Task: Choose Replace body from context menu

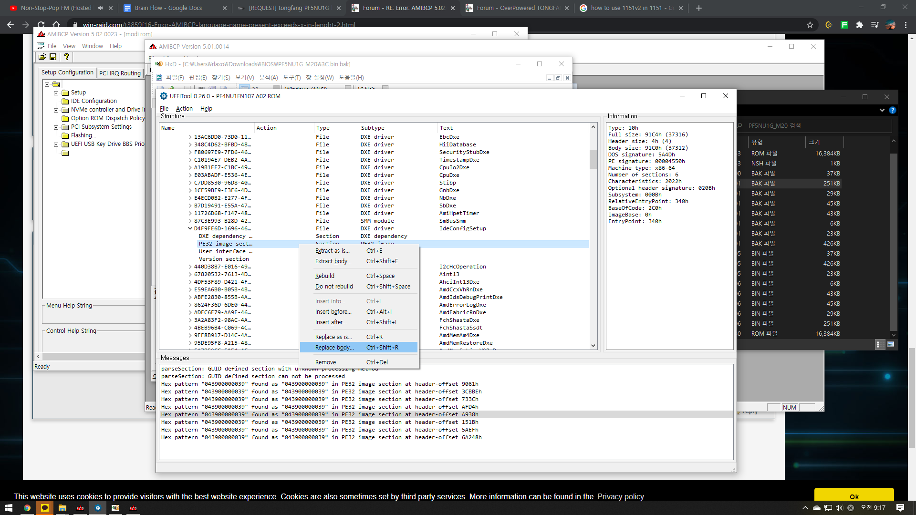Action: [334, 348]
